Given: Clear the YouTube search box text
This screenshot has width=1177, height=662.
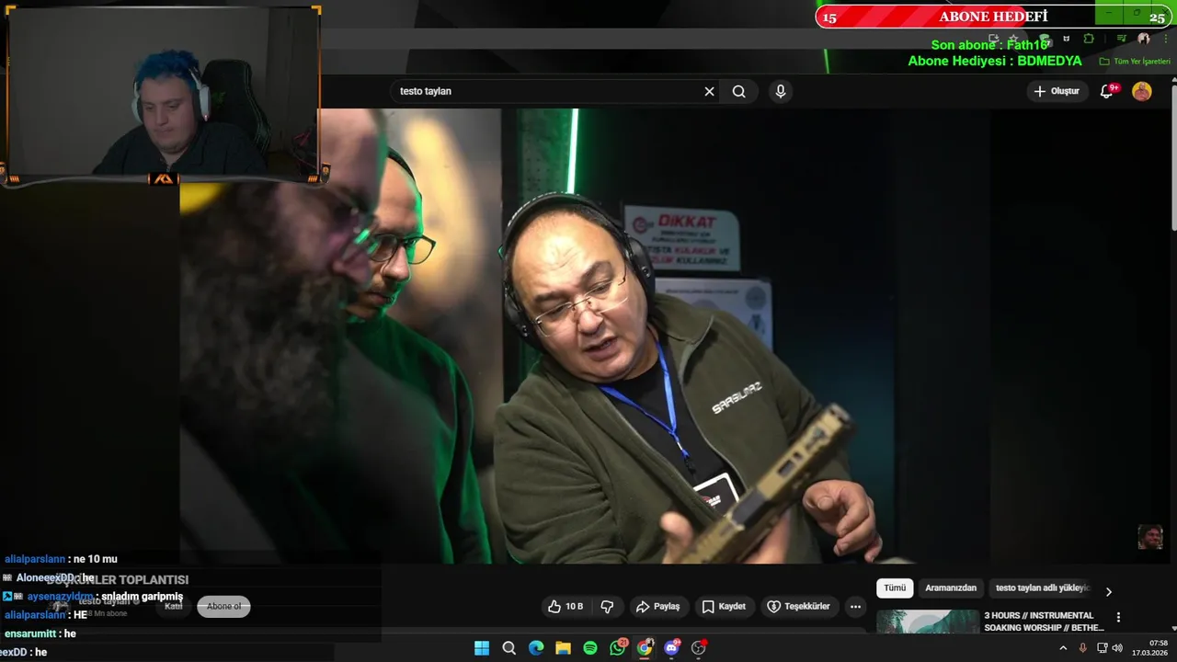Looking at the screenshot, I should pos(709,91).
